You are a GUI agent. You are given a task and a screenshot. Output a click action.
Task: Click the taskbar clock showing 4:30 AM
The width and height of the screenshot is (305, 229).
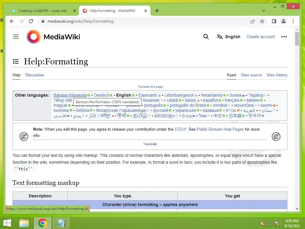point(292,223)
